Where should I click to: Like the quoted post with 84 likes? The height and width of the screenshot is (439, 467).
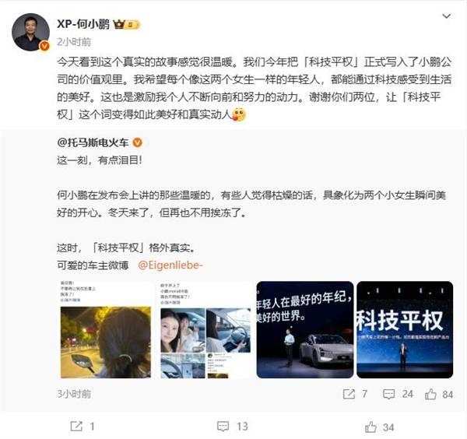click(x=439, y=394)
